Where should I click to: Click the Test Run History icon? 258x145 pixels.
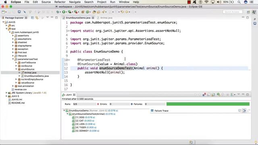tap(232, 95)
